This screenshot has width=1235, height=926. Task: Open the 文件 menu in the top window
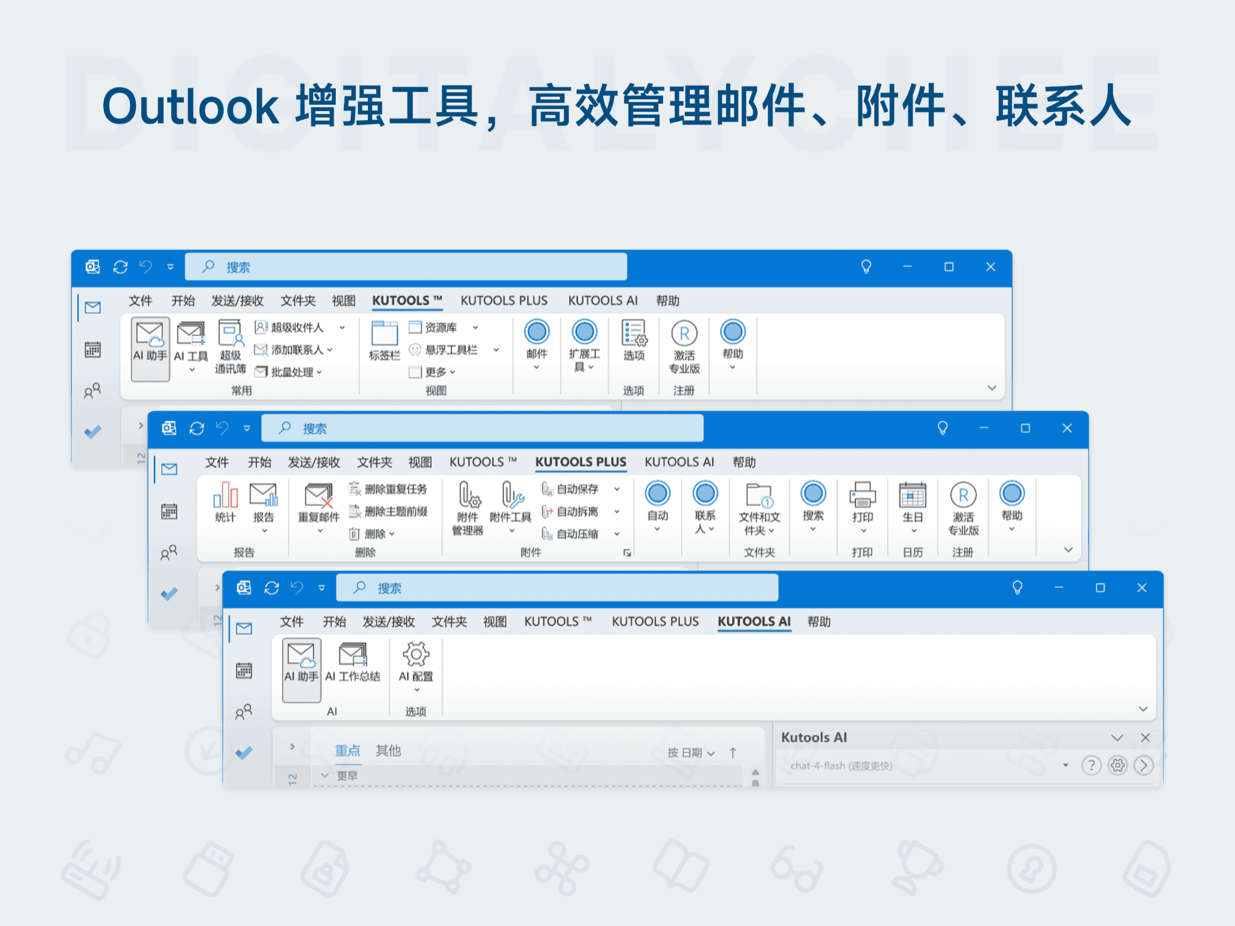[x=141, y=301]
